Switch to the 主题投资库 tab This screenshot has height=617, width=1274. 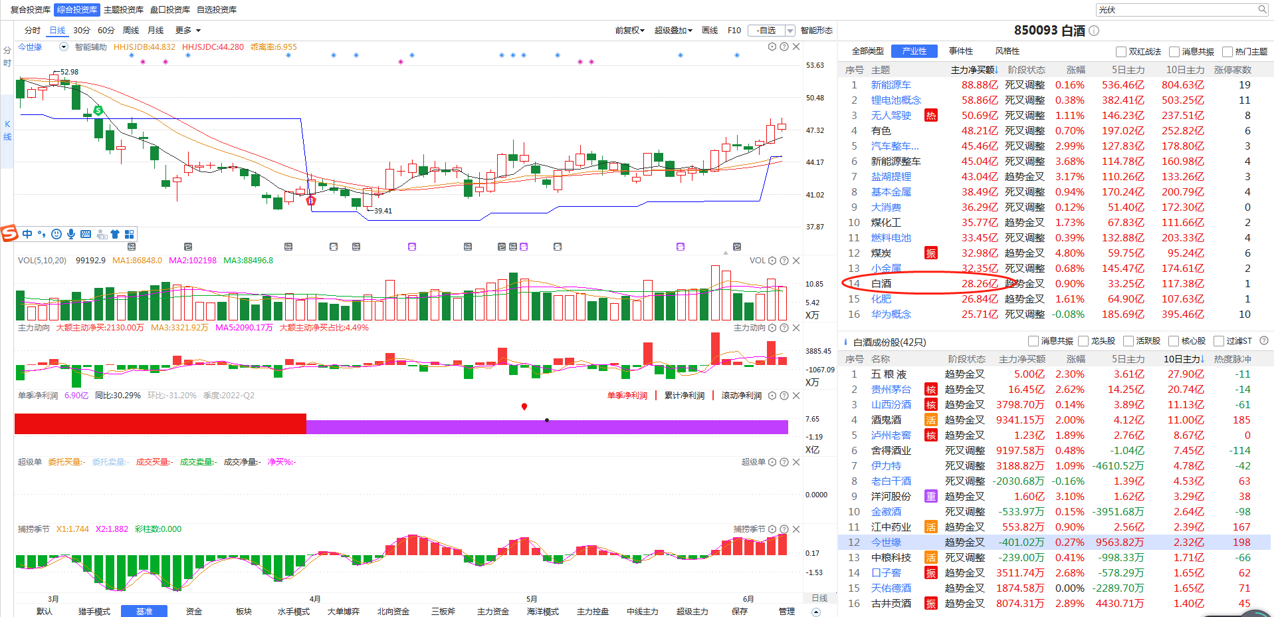tap(124, 10)
